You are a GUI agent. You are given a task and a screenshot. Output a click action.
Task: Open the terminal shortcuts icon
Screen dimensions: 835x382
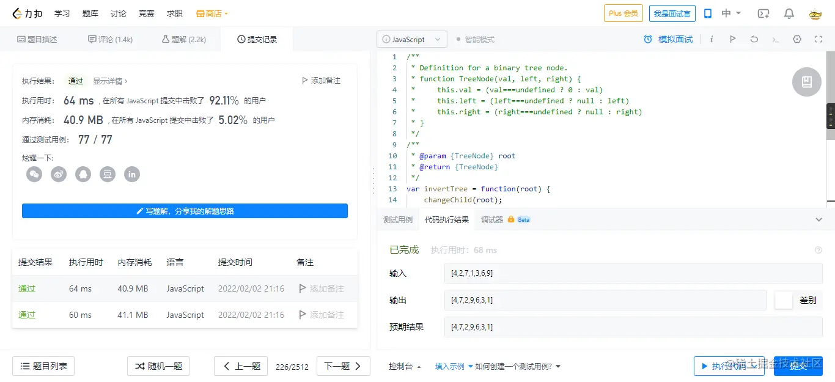[x=775, y=39]
